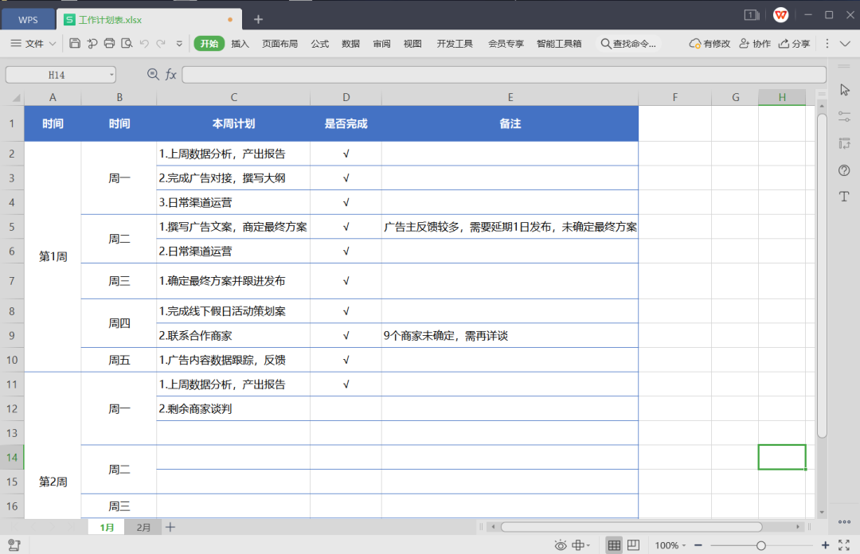Click the Save icon in quick toolbar
The width and height of the screenshot is (860, 554).
(x=75, y=44)
